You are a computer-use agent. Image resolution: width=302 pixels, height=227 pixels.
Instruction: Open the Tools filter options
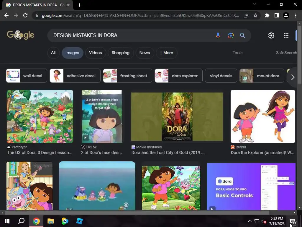(x=237, y=53)
